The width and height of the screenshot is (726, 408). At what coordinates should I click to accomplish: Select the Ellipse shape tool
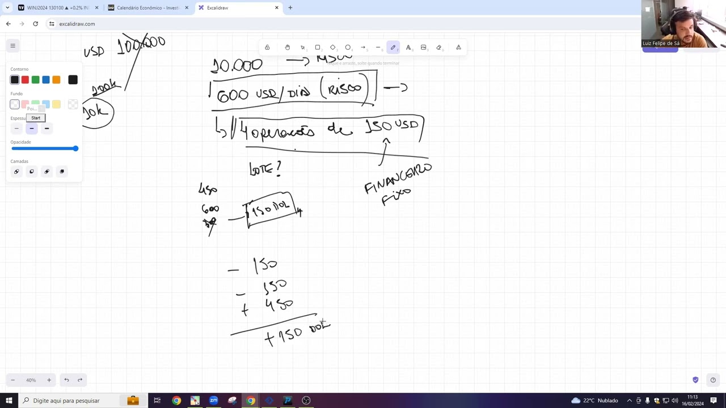coord(348,48)
